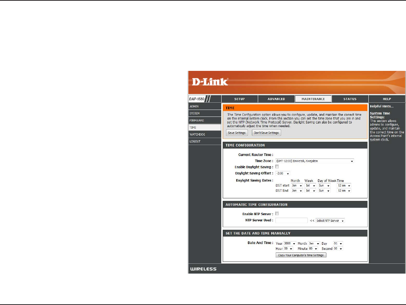Click the orange TIME section title
Viewport: 406px width, 305px height.
tap(230, 108)
